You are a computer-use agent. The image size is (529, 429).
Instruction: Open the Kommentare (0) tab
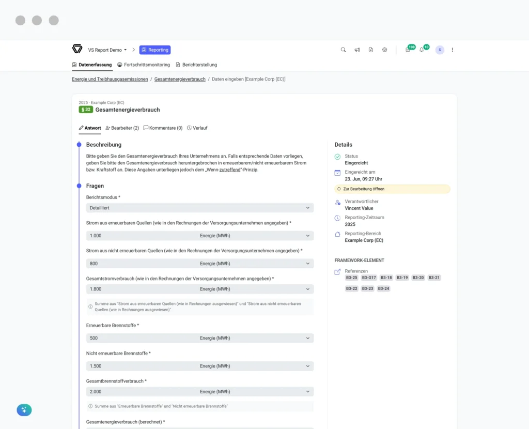pyautogui.click(x=163, y=128)
